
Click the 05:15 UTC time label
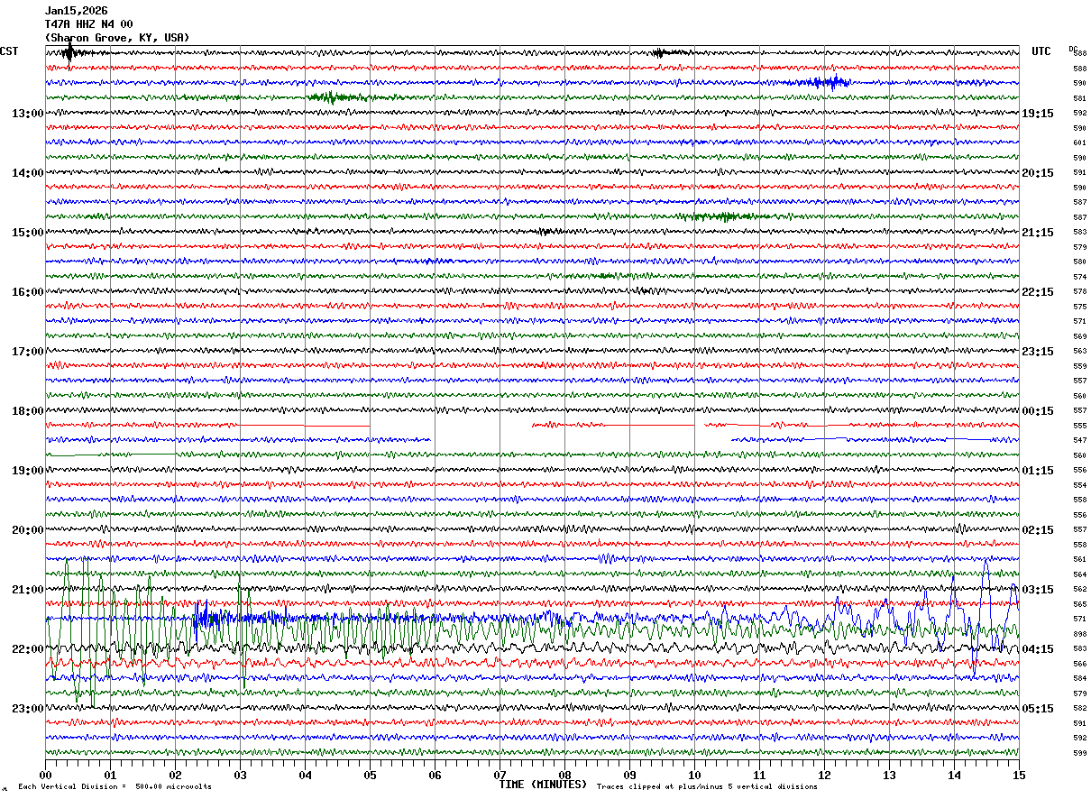point(1038,709)
